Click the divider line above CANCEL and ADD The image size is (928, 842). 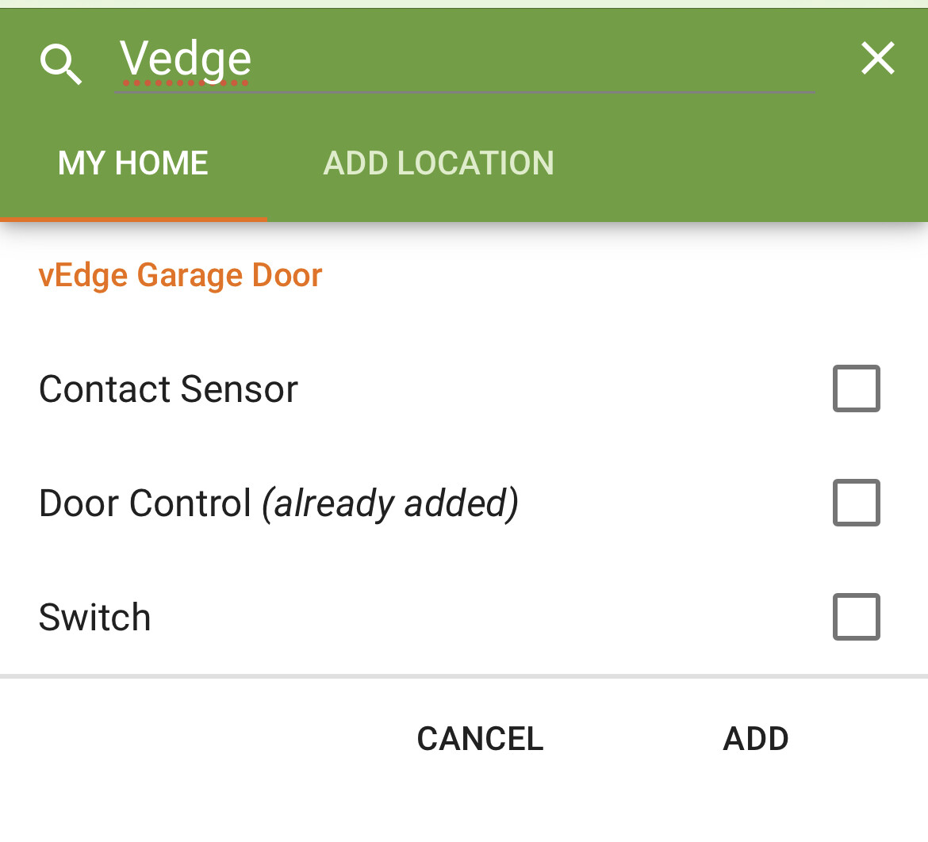click(464, 676)
